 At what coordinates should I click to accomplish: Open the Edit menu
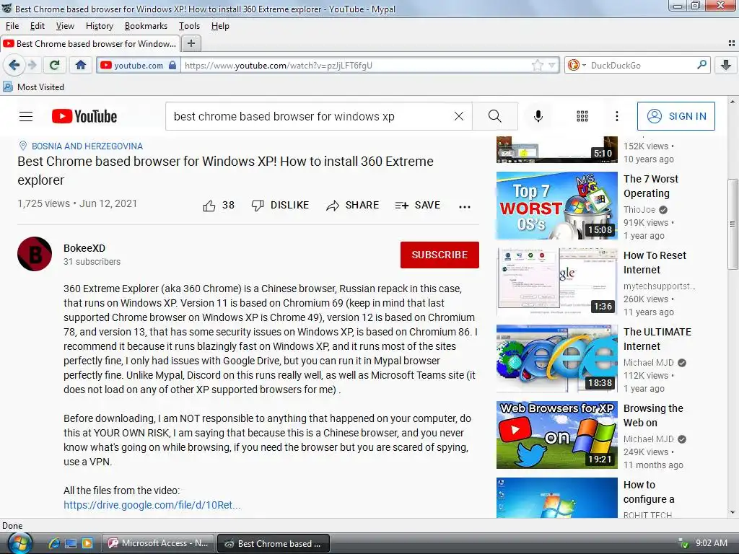coord(38,26)
